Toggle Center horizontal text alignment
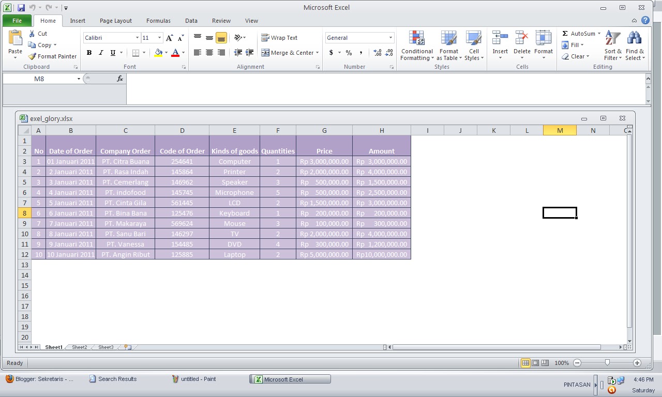The width and height of the screenshot is (662, 397). click(209, 53)
